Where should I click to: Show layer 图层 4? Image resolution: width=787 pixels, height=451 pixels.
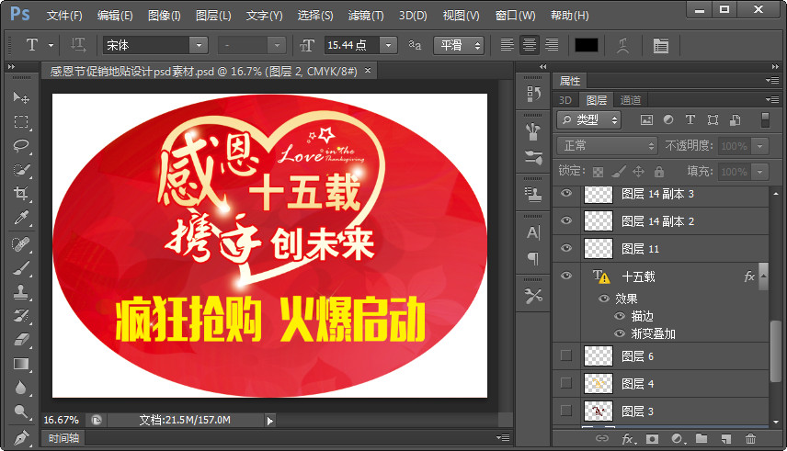[566, 383]
